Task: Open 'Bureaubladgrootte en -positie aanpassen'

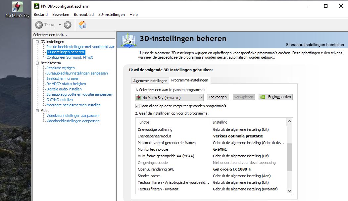Action: tap(79, 94)
